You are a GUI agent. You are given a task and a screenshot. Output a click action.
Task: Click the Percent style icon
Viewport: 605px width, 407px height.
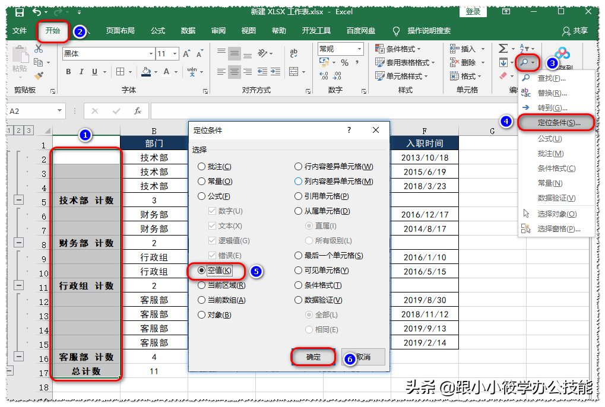pyautogui.click(x=344, y=62)
